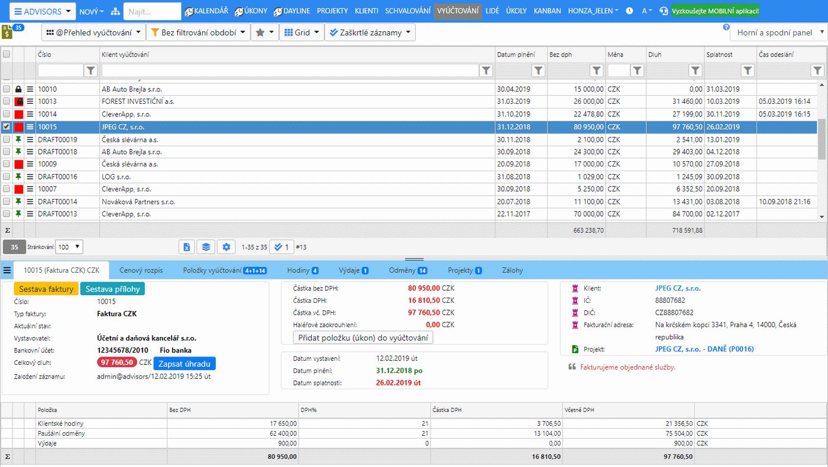The width and height of the screenshot is (828, 467).
Task: Open row menu icon for invoice 10013
Action: (30, 102)
